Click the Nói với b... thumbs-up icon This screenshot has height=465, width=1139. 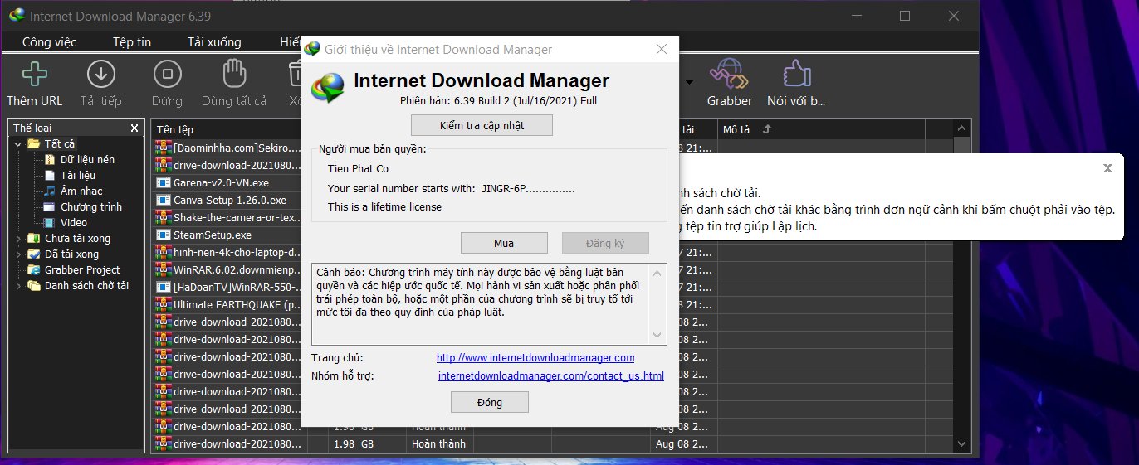tap(795, 74)
